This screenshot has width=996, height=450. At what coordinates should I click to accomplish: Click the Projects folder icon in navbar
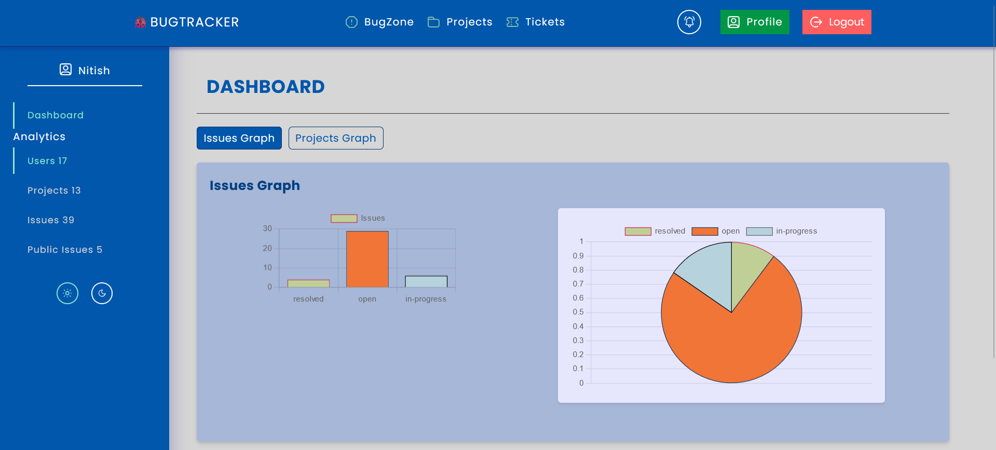tap(433, 22)
